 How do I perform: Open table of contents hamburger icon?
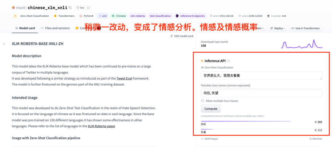[x=4, y=44]
